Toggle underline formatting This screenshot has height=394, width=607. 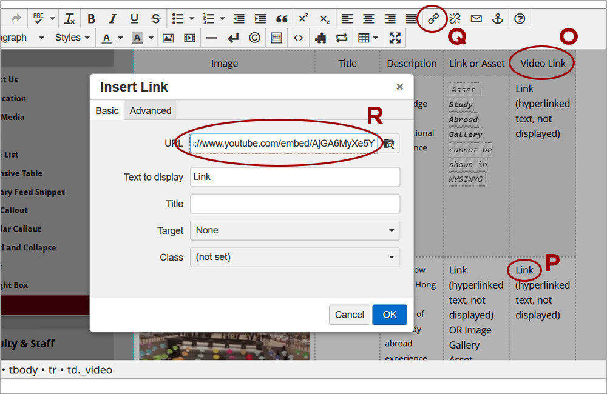coord(134,19)
